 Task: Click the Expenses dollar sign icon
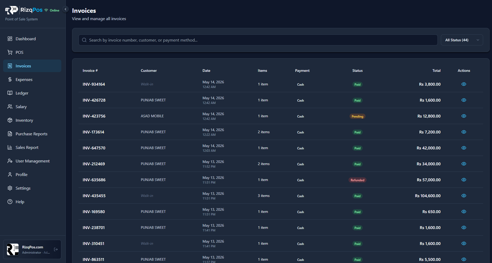pos(10,79)
